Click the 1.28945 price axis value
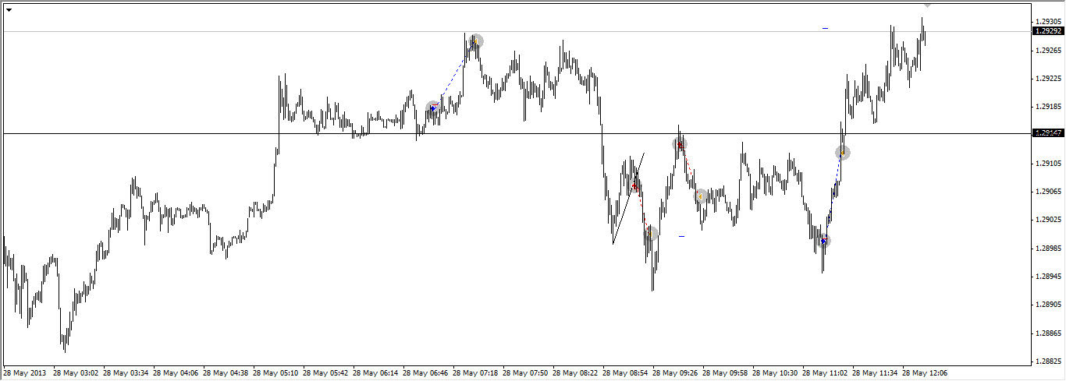The height and width of the screenshot is (381, 1066). click(x=1048, y=276)
